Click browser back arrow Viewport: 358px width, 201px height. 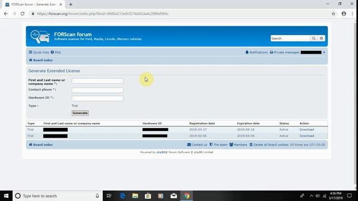point(6,13)
